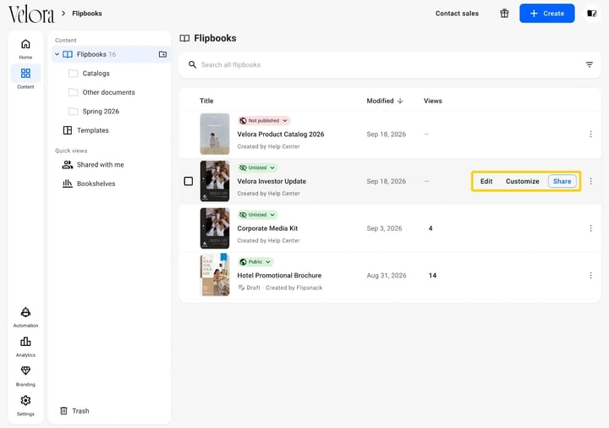
Task: Open the Settings gear icon
Action: (25, 400)
